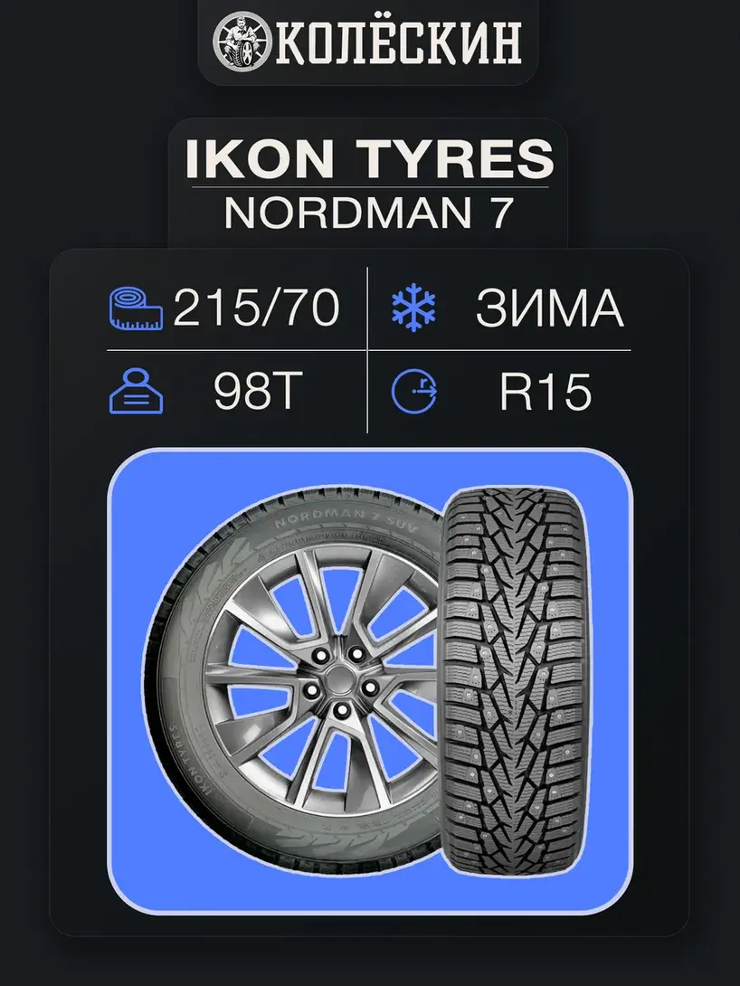Screen dimensions: 740x986
Task: Click the КОЛЁСКИН store name text
Action: pos(399,43)
